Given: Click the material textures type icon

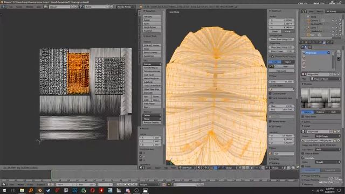Looking at the screenshot, I should pos(306,47).
